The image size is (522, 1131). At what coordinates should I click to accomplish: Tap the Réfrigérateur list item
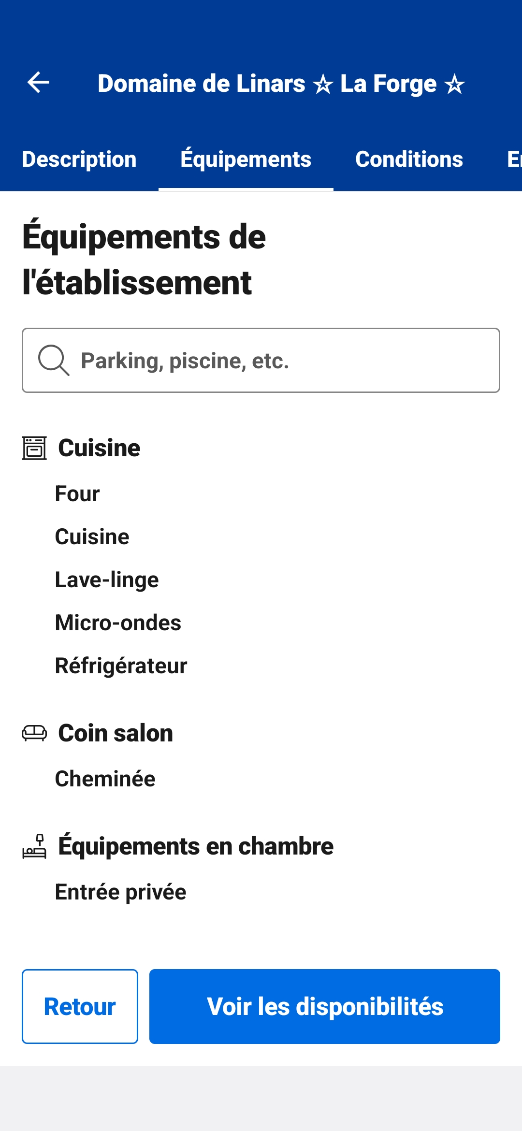(x=121, y=666)
